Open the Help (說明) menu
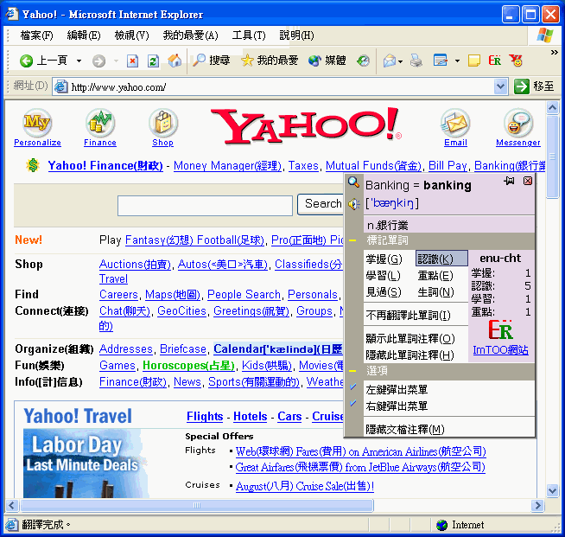This screenshot has width=565, height=537. (296, 35)
